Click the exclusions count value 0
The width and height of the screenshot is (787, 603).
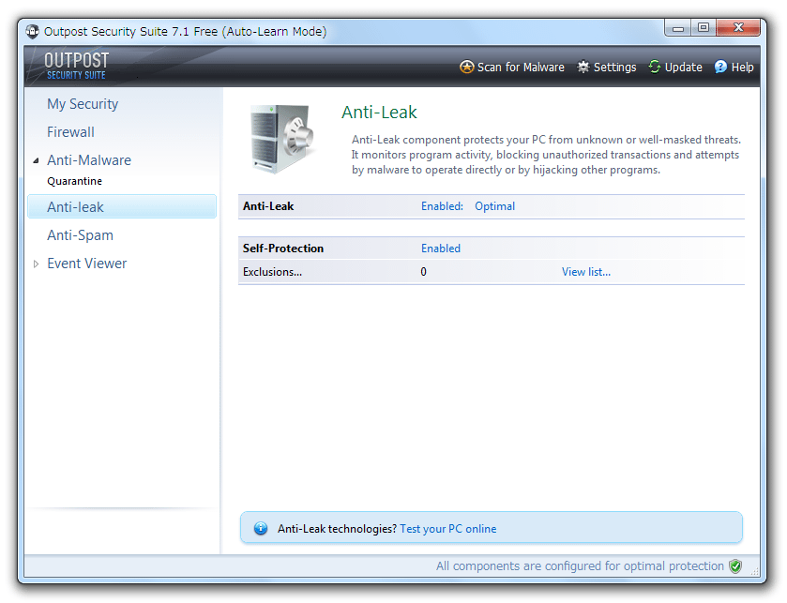(x=424, y=272)
